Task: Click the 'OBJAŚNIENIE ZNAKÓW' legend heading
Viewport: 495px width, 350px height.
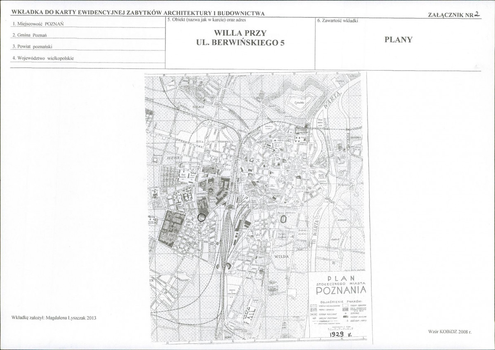Action: coord(340,301)
